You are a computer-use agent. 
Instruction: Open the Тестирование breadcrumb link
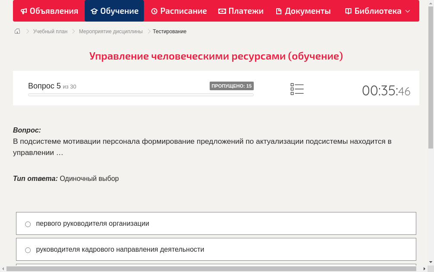coord(169,31)
